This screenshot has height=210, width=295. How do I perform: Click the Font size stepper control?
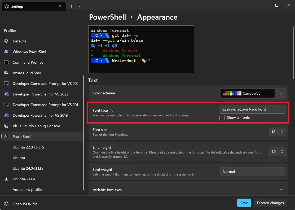281,132
